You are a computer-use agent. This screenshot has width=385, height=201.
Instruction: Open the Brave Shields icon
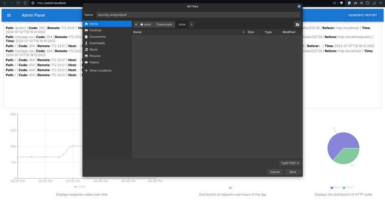[342, 3]
